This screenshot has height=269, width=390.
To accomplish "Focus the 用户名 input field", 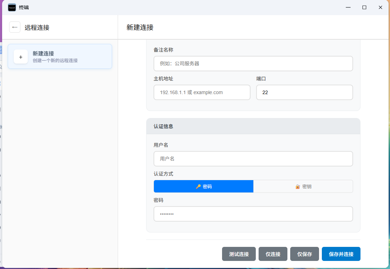I will [x=253, y=159].
